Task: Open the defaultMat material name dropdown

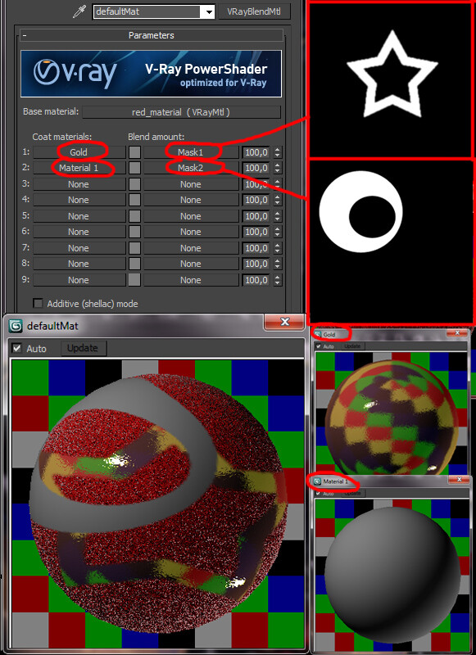Action: 209,11
